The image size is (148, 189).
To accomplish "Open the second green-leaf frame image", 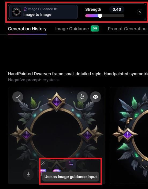I will (129, 136).
